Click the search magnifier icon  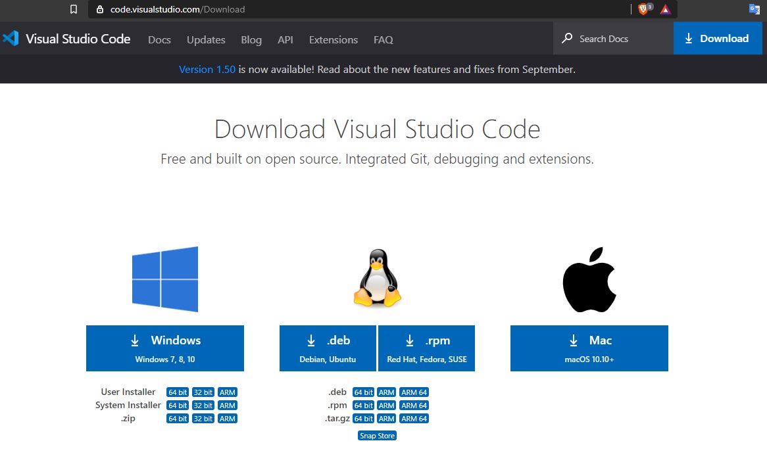pos(567,38)
